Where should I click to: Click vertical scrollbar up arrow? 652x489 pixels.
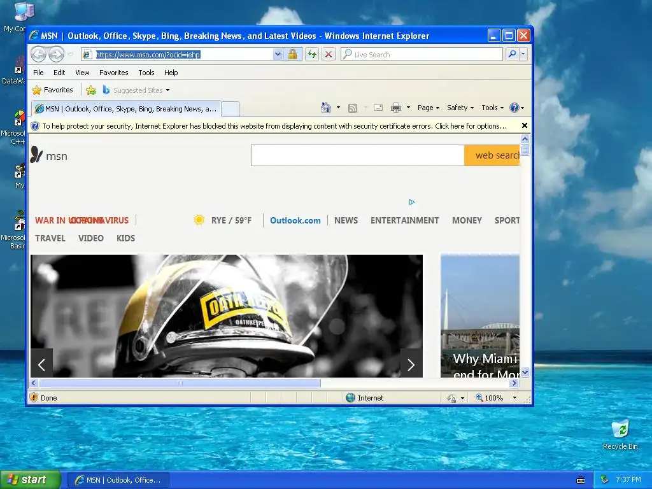point(525,139)
